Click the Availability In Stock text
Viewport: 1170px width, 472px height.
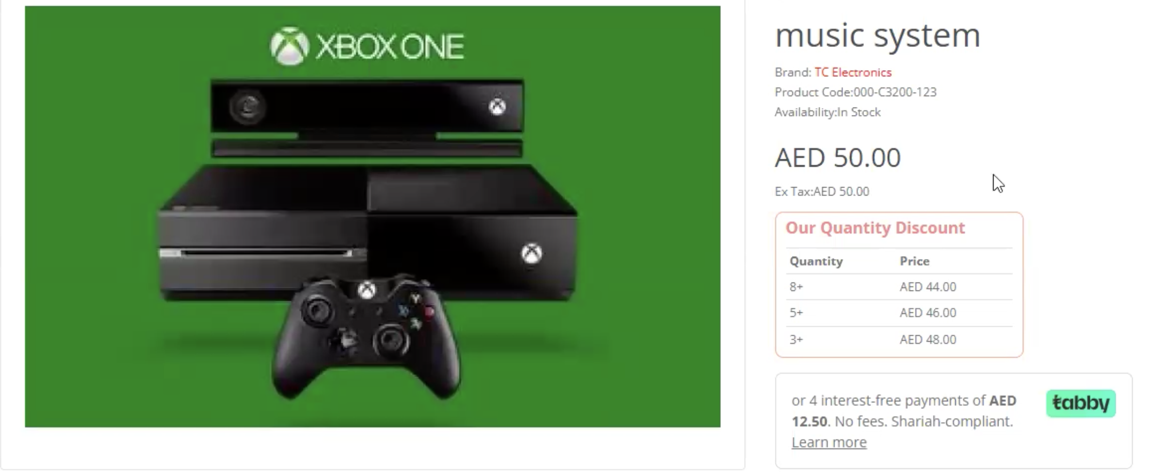[x=827, y=112]
